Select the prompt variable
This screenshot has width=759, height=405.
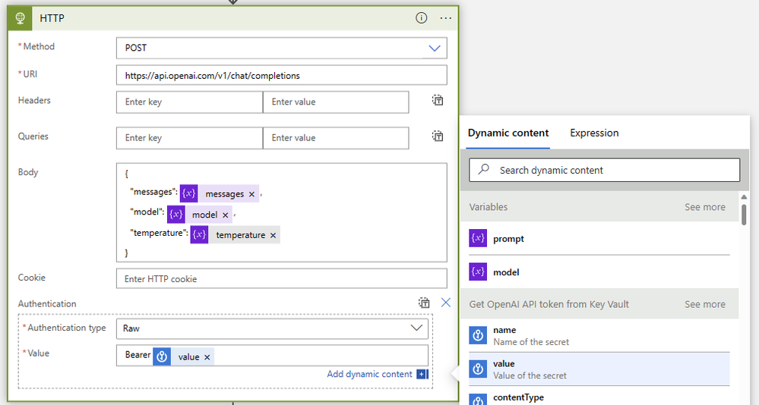[599, 238]
